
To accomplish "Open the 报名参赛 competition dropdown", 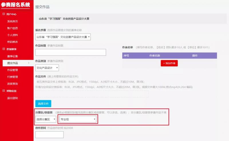I will coord(63,37).
